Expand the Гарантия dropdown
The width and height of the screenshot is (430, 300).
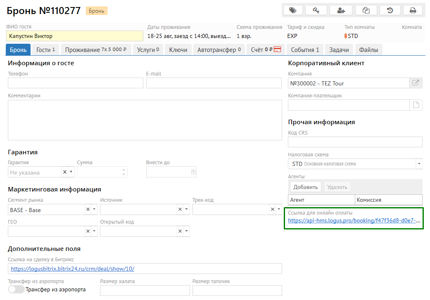click(71, 172)
